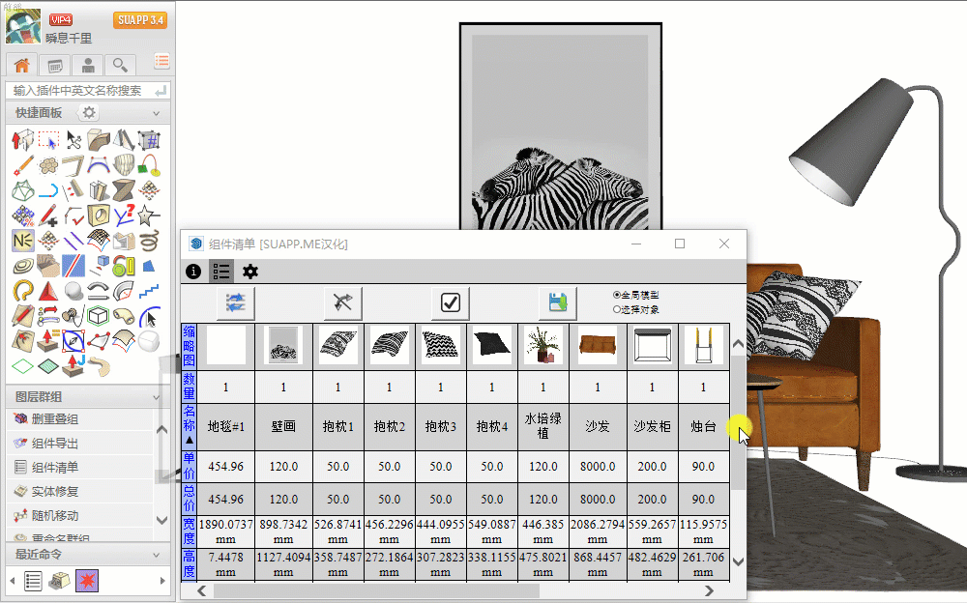
Task: Select the red push-pull arrow tool
Action: [23, 140]
